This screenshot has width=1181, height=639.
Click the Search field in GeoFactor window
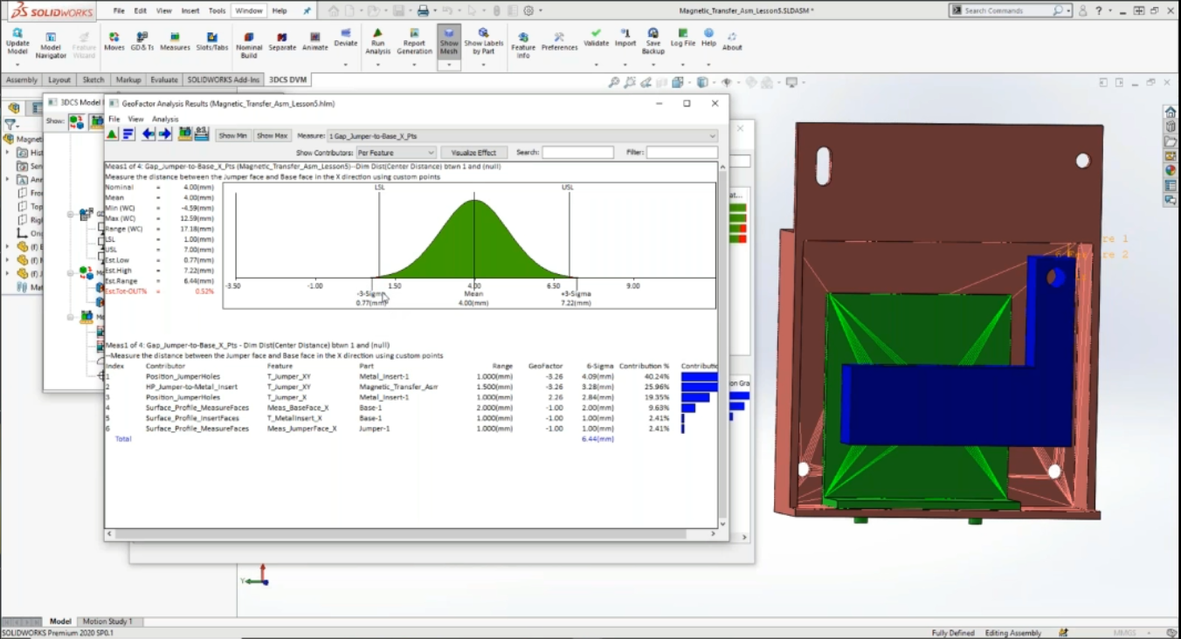[x=577, y=152]
